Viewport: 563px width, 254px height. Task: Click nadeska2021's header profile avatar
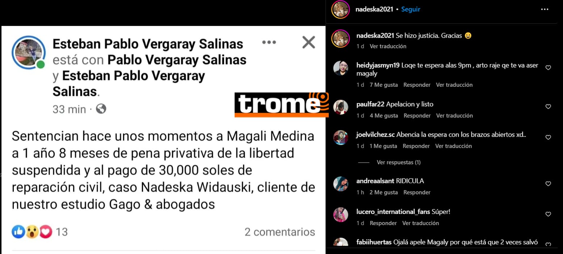point(340,9)
